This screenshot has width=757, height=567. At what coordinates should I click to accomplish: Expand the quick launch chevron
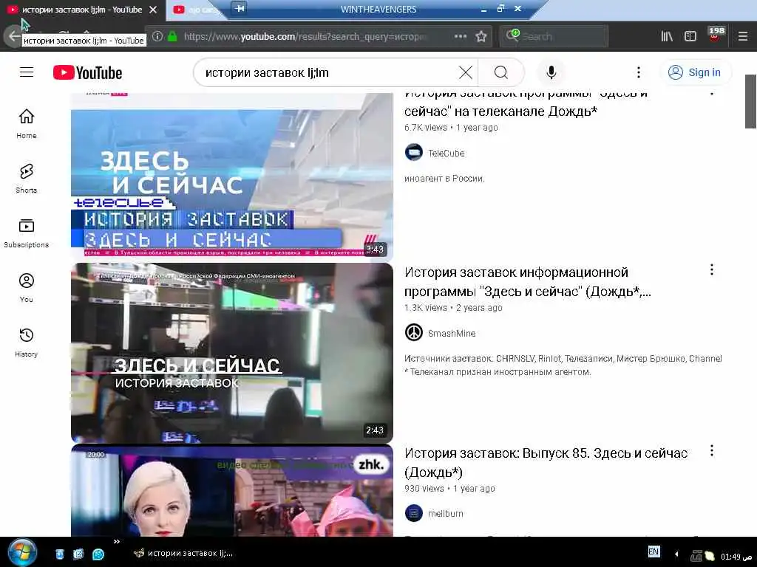(x=116, y=541)
